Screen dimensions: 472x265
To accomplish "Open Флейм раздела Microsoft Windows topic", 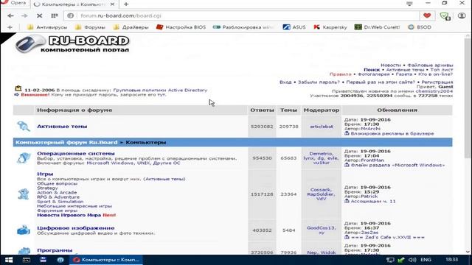I will click(x=398, y=165).
